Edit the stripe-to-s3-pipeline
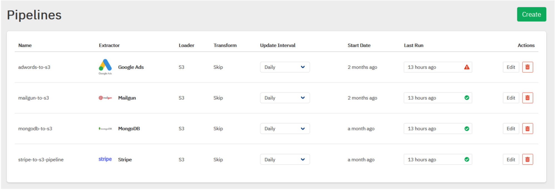The height and width of the screenshot is (190, 555). (511, 159)
